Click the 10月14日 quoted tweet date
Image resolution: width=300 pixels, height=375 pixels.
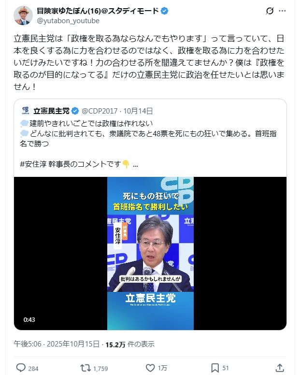[x=138, y=111]
